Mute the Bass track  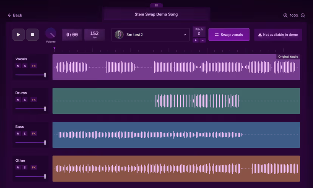(18, 134)
